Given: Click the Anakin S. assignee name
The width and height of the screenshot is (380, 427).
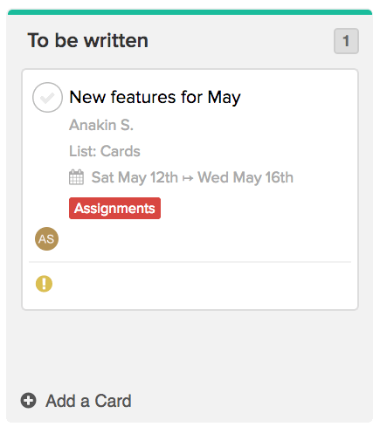Looking at the screenshot, I should point(101,125).
